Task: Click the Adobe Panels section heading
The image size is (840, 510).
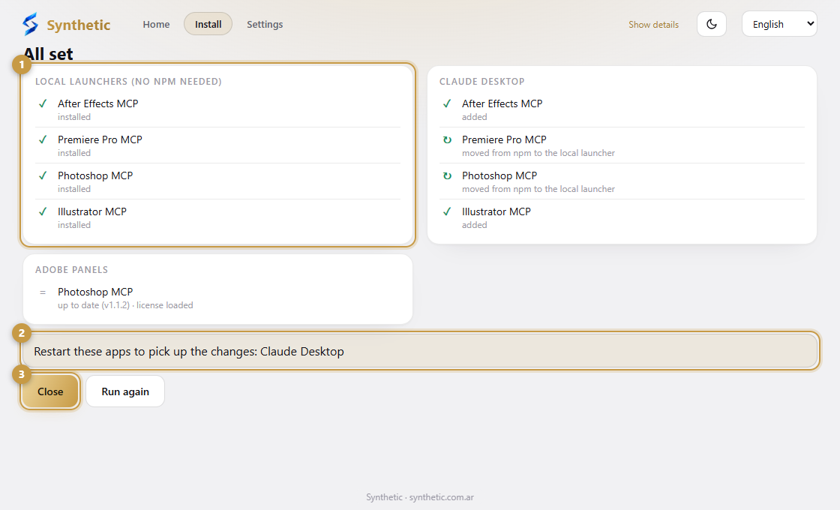Action: click(x=72, y=269)
